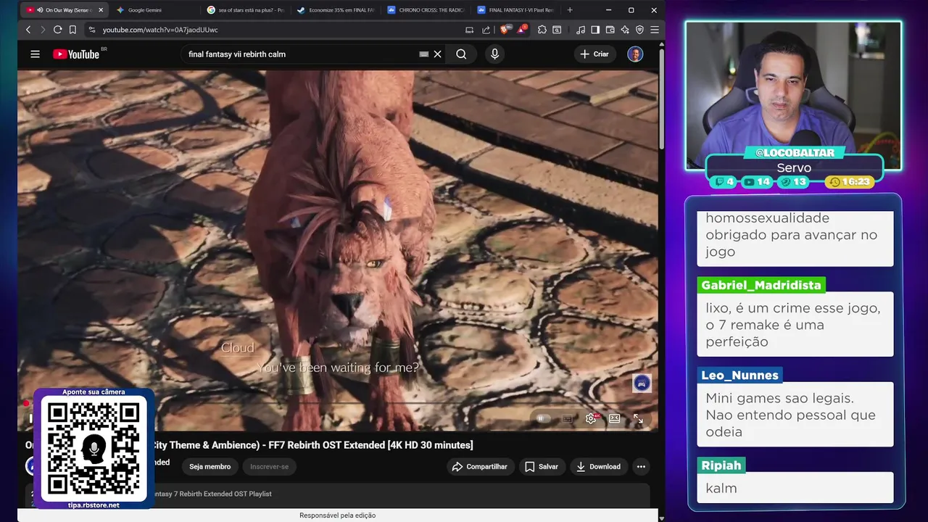Open the video settings gear icon
Image resolution: width=928 pixels, height=522 pixels.
[591, 418]
